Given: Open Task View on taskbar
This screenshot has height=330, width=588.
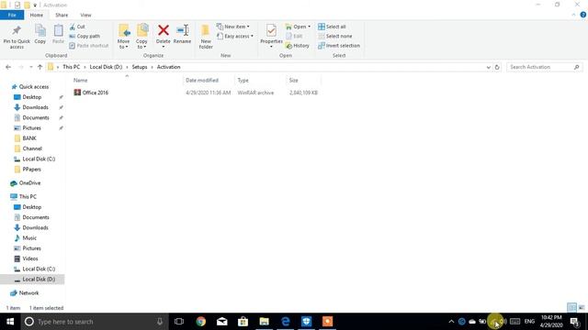Looking at the screenshot, I should [x=179, y=322].
